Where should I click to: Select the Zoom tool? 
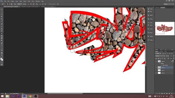2,55
